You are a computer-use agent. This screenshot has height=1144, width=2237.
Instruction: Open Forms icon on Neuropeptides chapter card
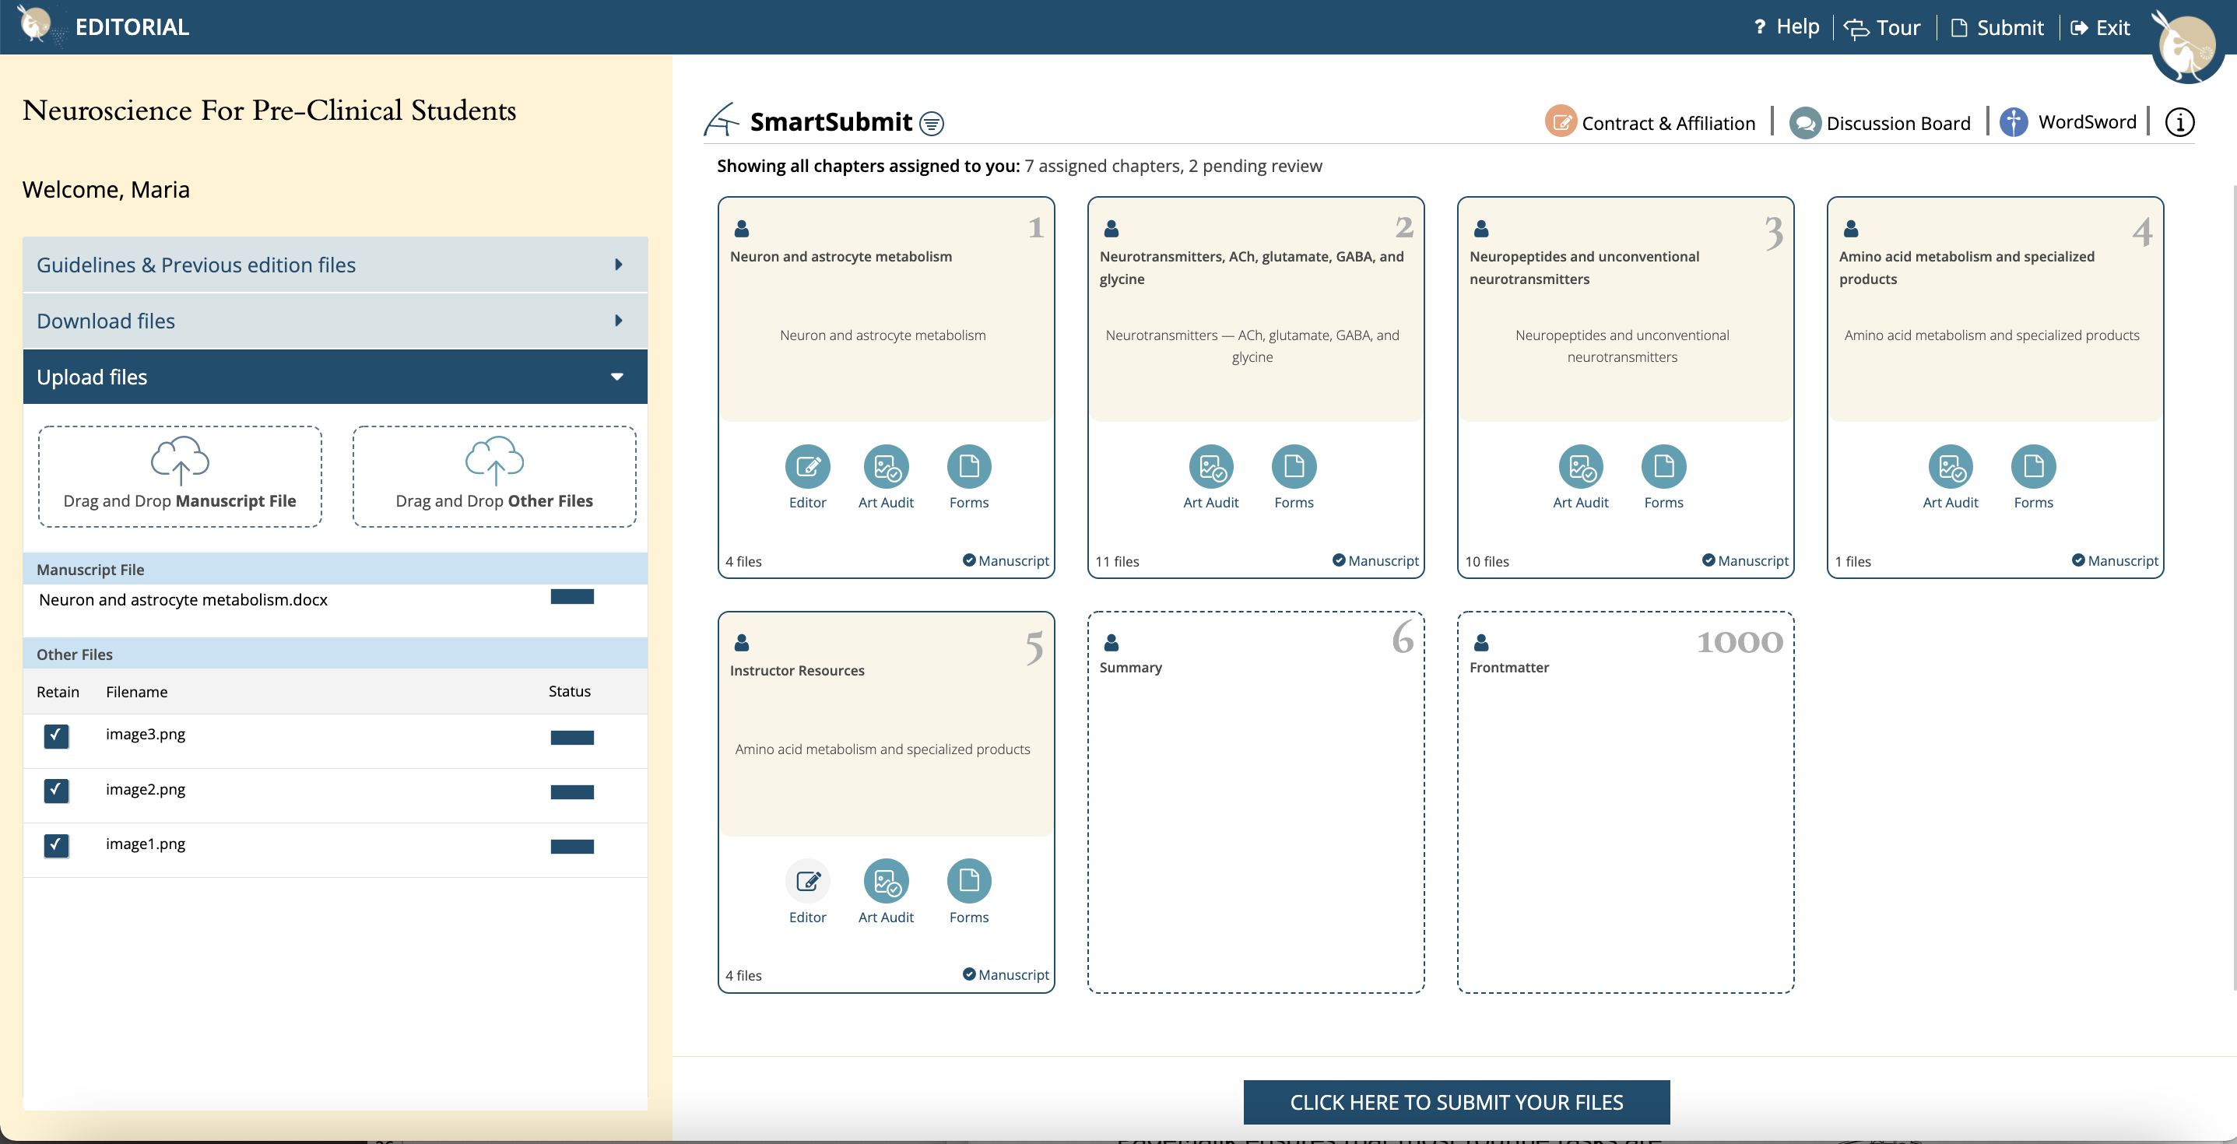point(1663,467)
